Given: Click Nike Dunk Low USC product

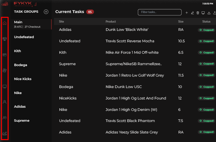Looking at the screenshot, I should pos(124,87).
